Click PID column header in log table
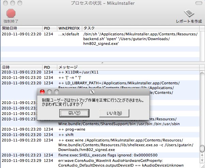 tap(50, 67)
